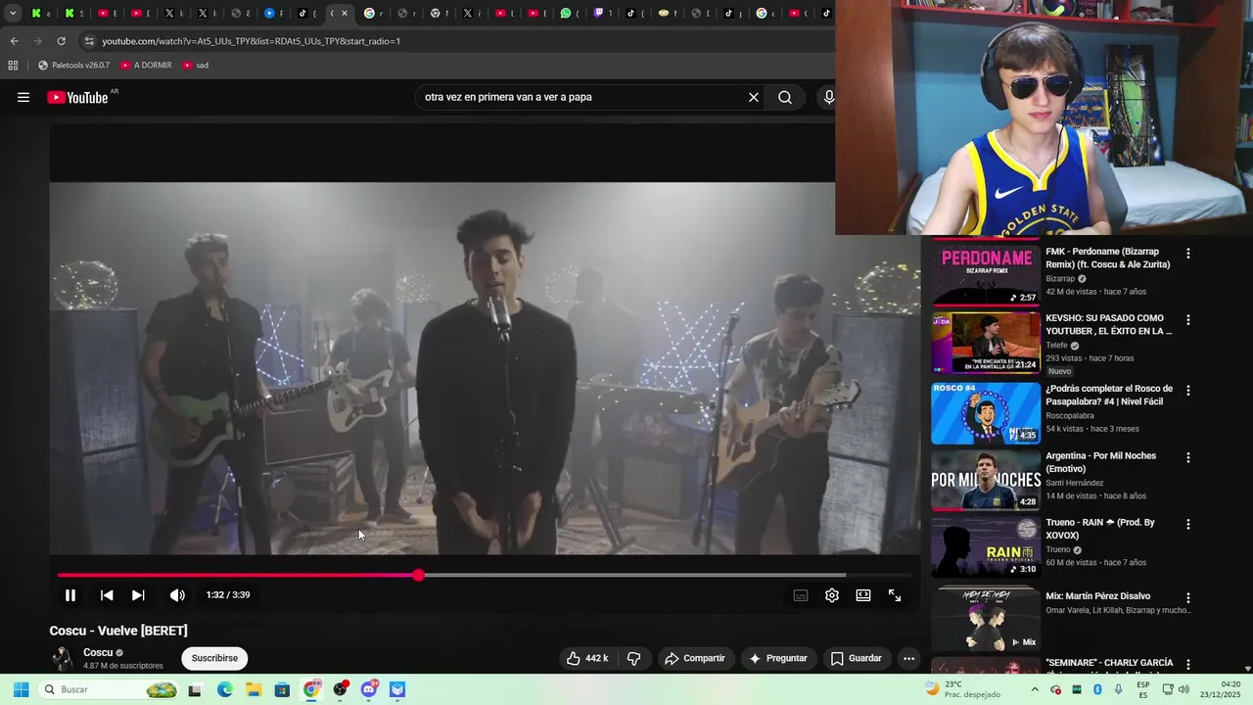Reload the page with the refresh icon
The width and height of the screenshot is (1253, 705).
pos(61,41)
